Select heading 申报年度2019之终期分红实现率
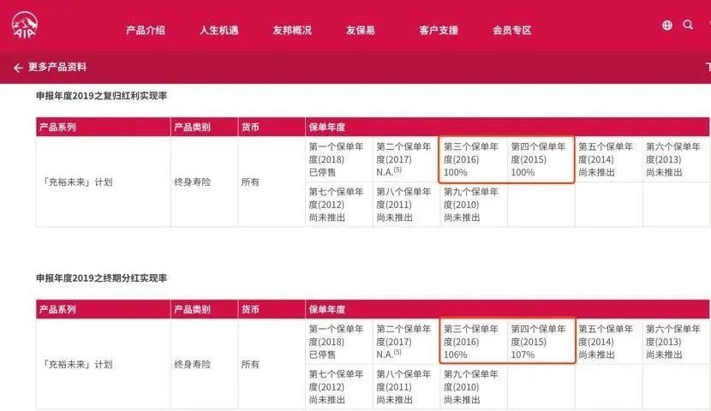The width and height of the screenshot is (711, 411). tap(102, 277)
